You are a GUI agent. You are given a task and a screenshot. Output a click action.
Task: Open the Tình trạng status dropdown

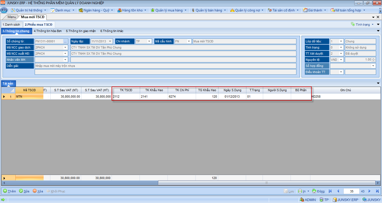[x=341, y=47]
